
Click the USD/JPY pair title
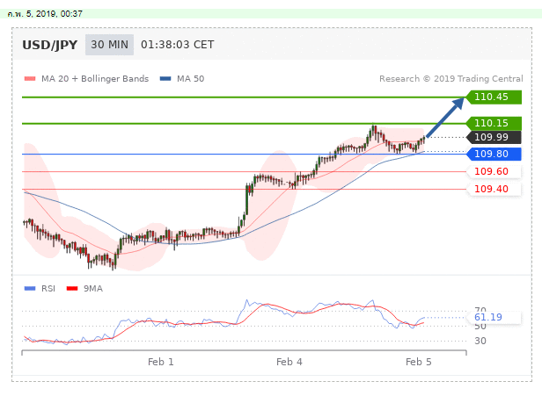click(50, 45)
